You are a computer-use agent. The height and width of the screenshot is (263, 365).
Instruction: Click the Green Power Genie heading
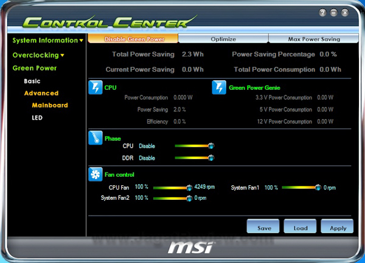coord(254,88)
